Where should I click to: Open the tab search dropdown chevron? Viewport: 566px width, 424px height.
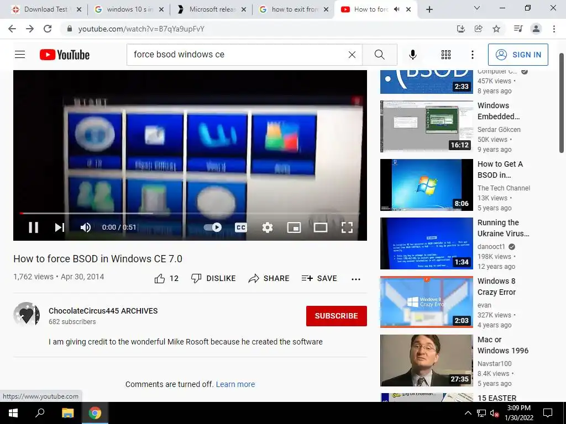[x=477, y=8]
